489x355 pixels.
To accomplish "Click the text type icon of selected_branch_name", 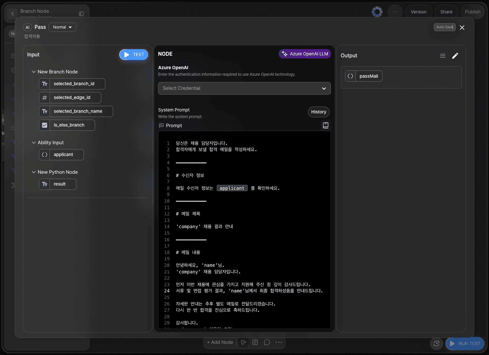I will tap(45, 111).
